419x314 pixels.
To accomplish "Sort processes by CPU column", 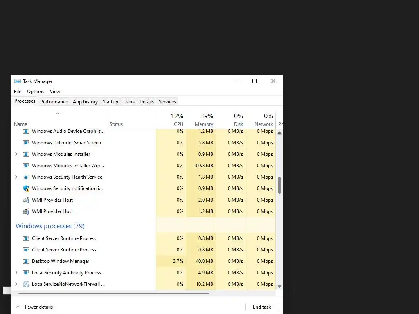I will pyautogui.click(x=171, y=120).
